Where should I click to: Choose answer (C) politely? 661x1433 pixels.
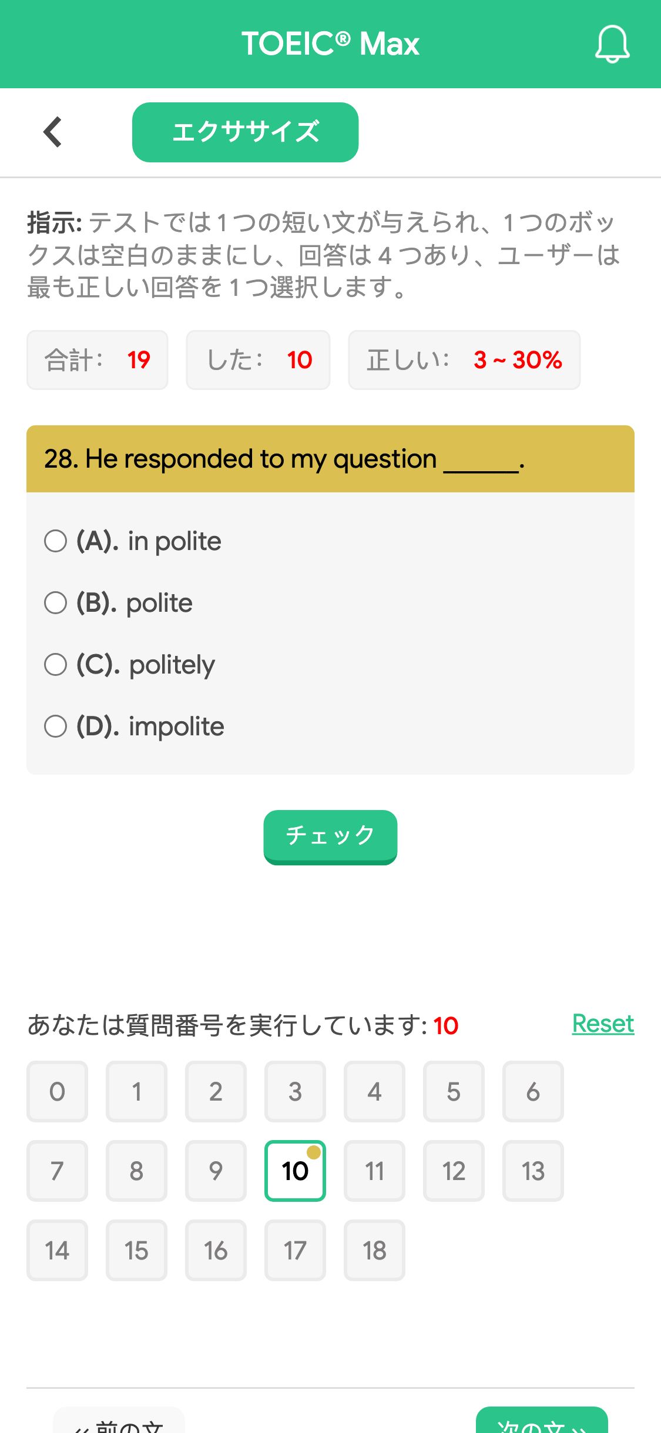point(130,665)
